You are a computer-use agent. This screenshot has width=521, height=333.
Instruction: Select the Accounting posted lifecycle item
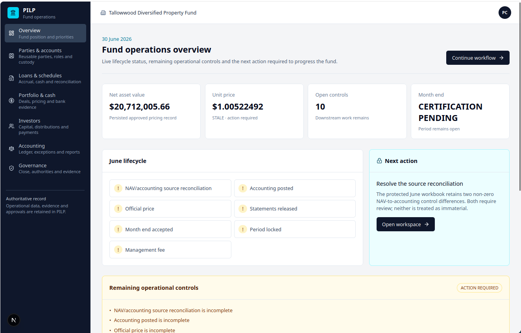(x=295, y=188)
